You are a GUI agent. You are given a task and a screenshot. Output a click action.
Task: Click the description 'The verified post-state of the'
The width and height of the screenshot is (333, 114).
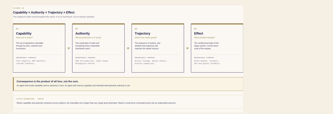(x=206, y=46)
